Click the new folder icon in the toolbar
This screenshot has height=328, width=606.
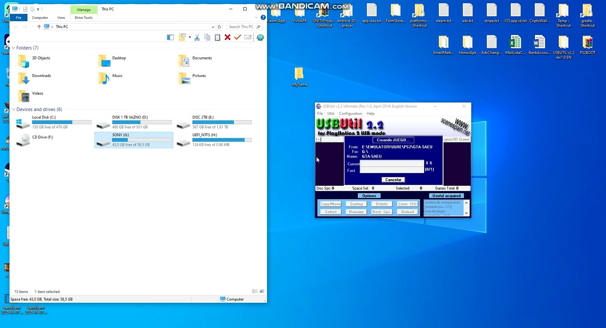(182, 37)
